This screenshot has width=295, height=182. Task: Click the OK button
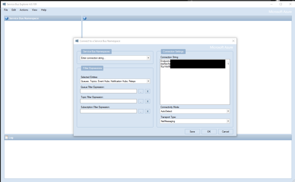tap(209, 132)
